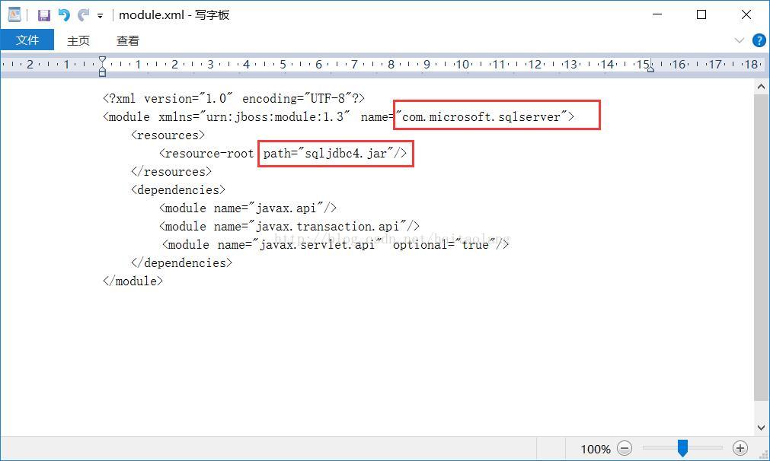Image resolution: width=770 pixels, height=461 pixels.
Task: Switch to the 主页 (Home) ribbon tab
Action: [78, 40]
